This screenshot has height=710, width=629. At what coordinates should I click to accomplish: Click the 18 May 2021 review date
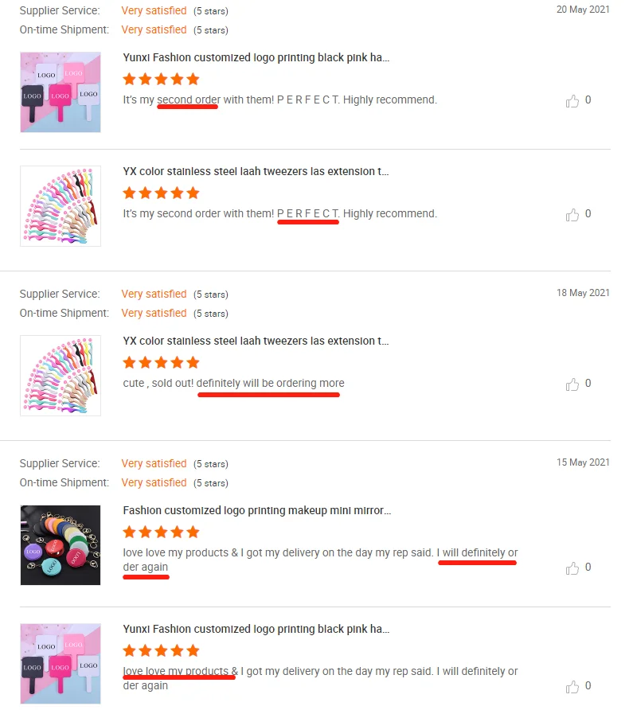click(583, 292)
